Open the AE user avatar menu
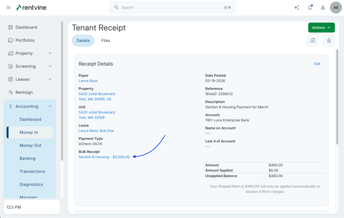 click(336, 8)
